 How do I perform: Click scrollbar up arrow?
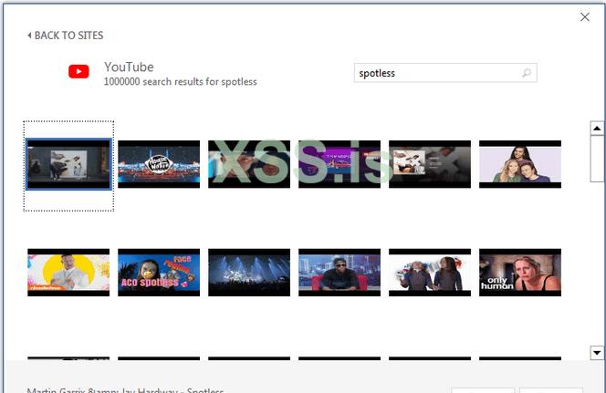pos(597,129)
